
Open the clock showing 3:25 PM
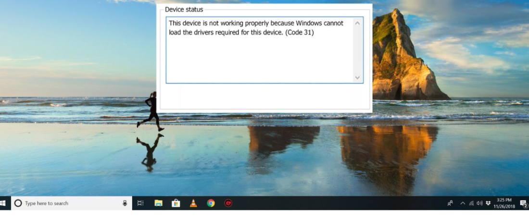pos(504,203)
